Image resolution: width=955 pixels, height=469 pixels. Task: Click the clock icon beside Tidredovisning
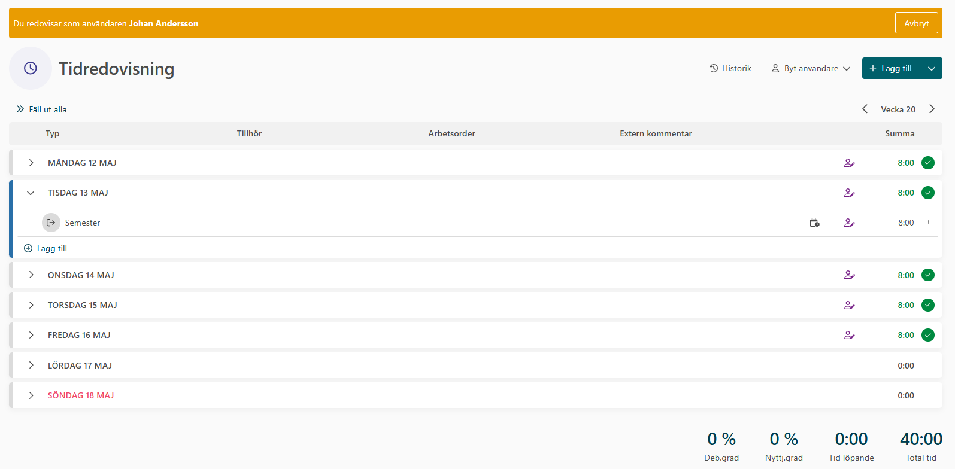(x=31, y=68)
